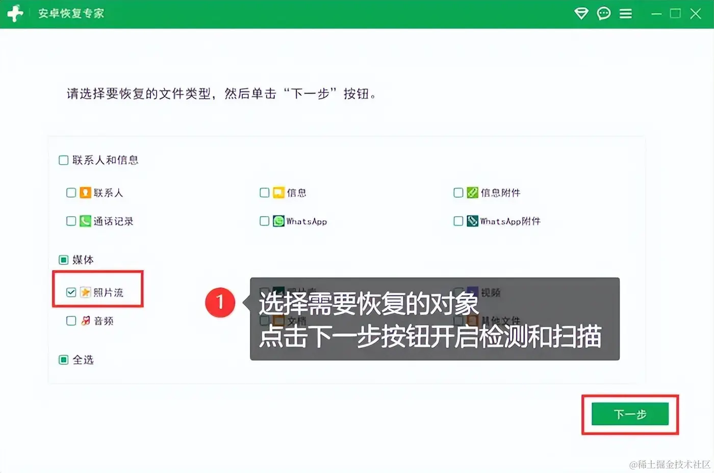Tick the 通话记录 checkbox
This screenshot has height=473, width=714.
click(x=71, y=221)
